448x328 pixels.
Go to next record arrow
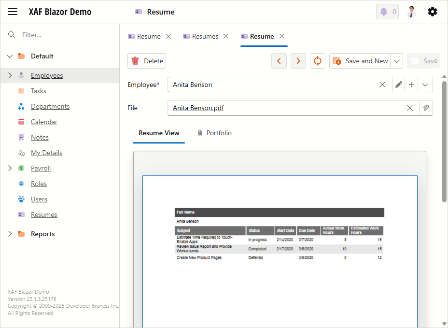pos(298,61)
